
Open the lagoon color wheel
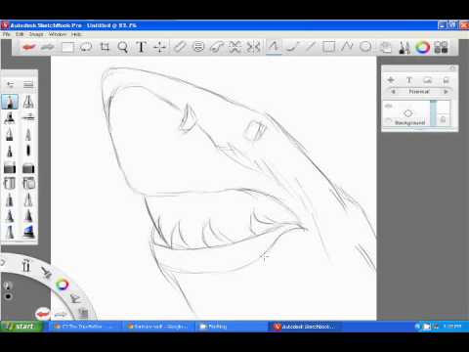62,285
